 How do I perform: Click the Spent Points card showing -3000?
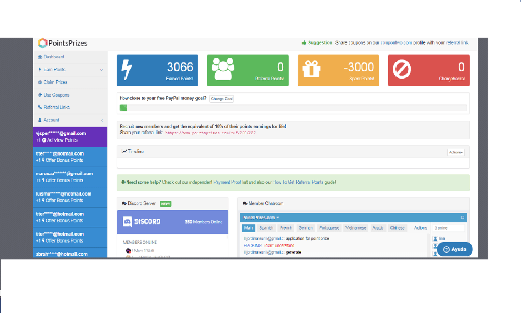[x=338, y=70]
